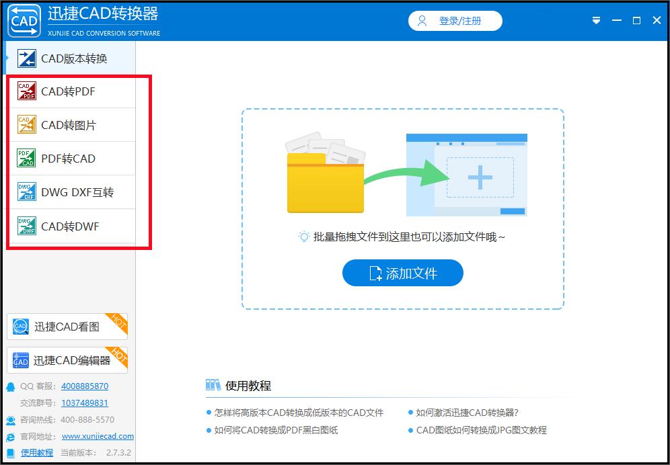Select the CAD版本转换 sidebar icon
Image resolution: width=670 pixels, height=465 pixels.
coord(26,58)
